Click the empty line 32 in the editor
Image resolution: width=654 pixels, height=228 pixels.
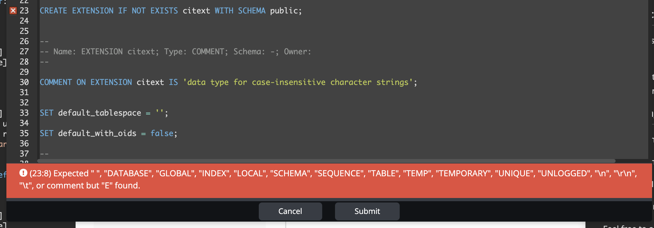click(x=96, y=103)
